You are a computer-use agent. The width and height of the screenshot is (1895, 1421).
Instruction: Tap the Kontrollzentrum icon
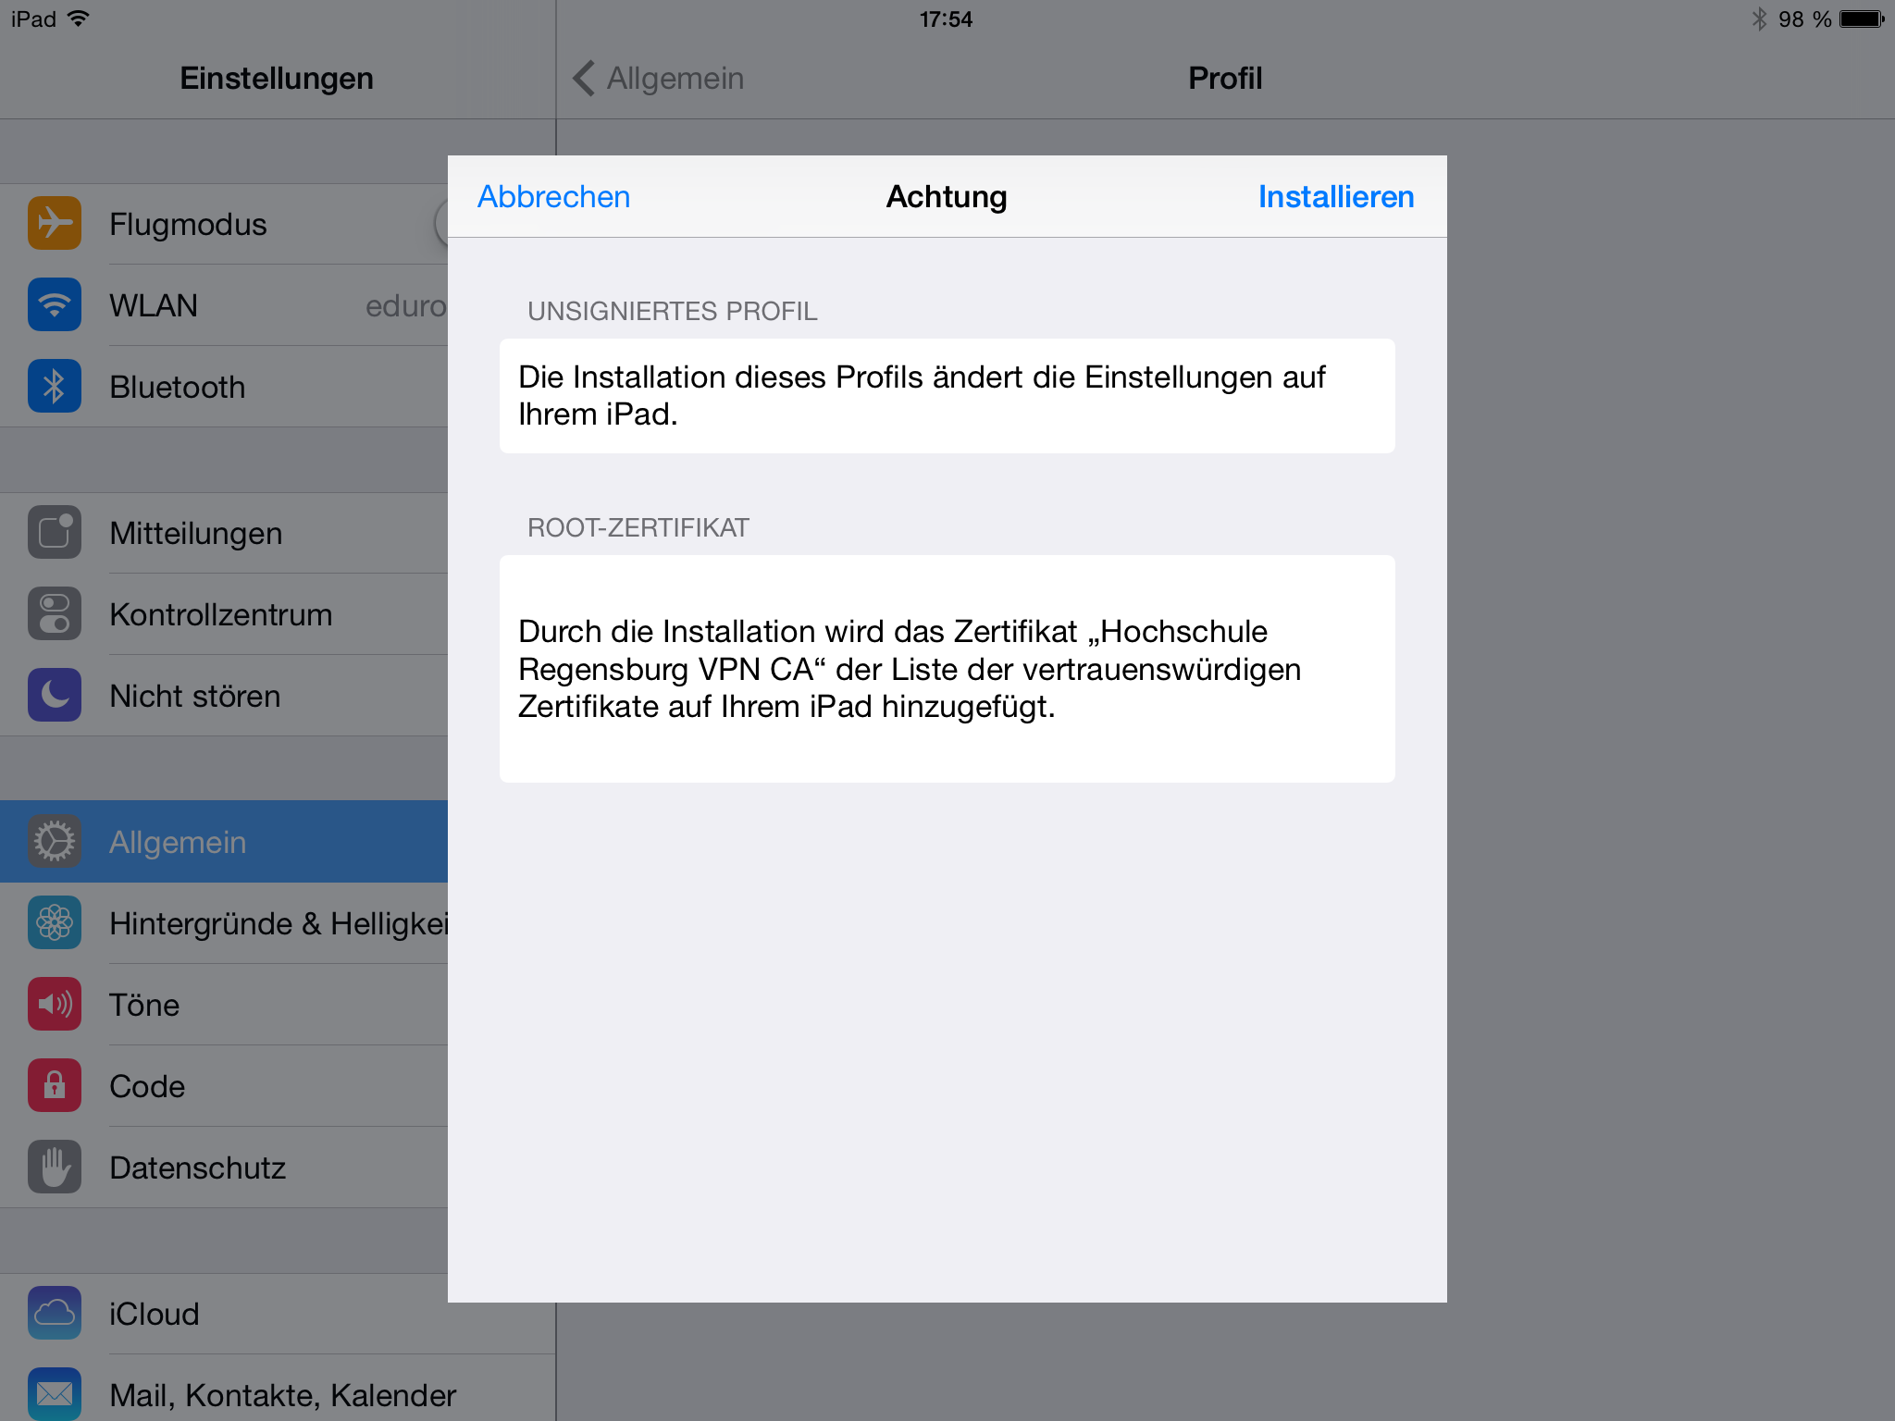pyautogui.click(x=55, y=613)
